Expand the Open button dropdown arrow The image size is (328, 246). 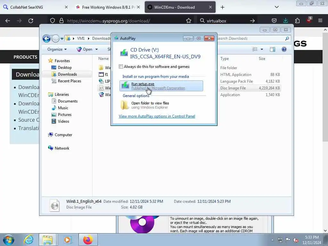coord(96,49)
